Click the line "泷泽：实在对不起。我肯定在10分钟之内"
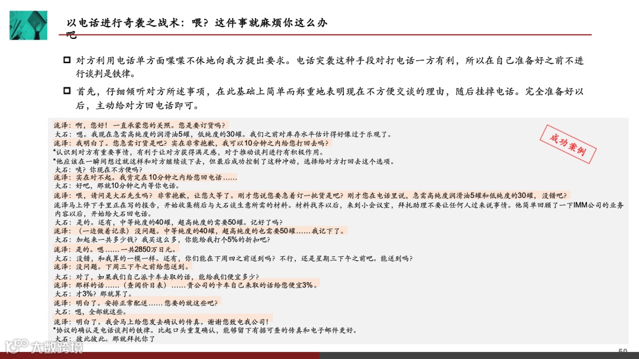639x359 pixels. click(145, 177)
